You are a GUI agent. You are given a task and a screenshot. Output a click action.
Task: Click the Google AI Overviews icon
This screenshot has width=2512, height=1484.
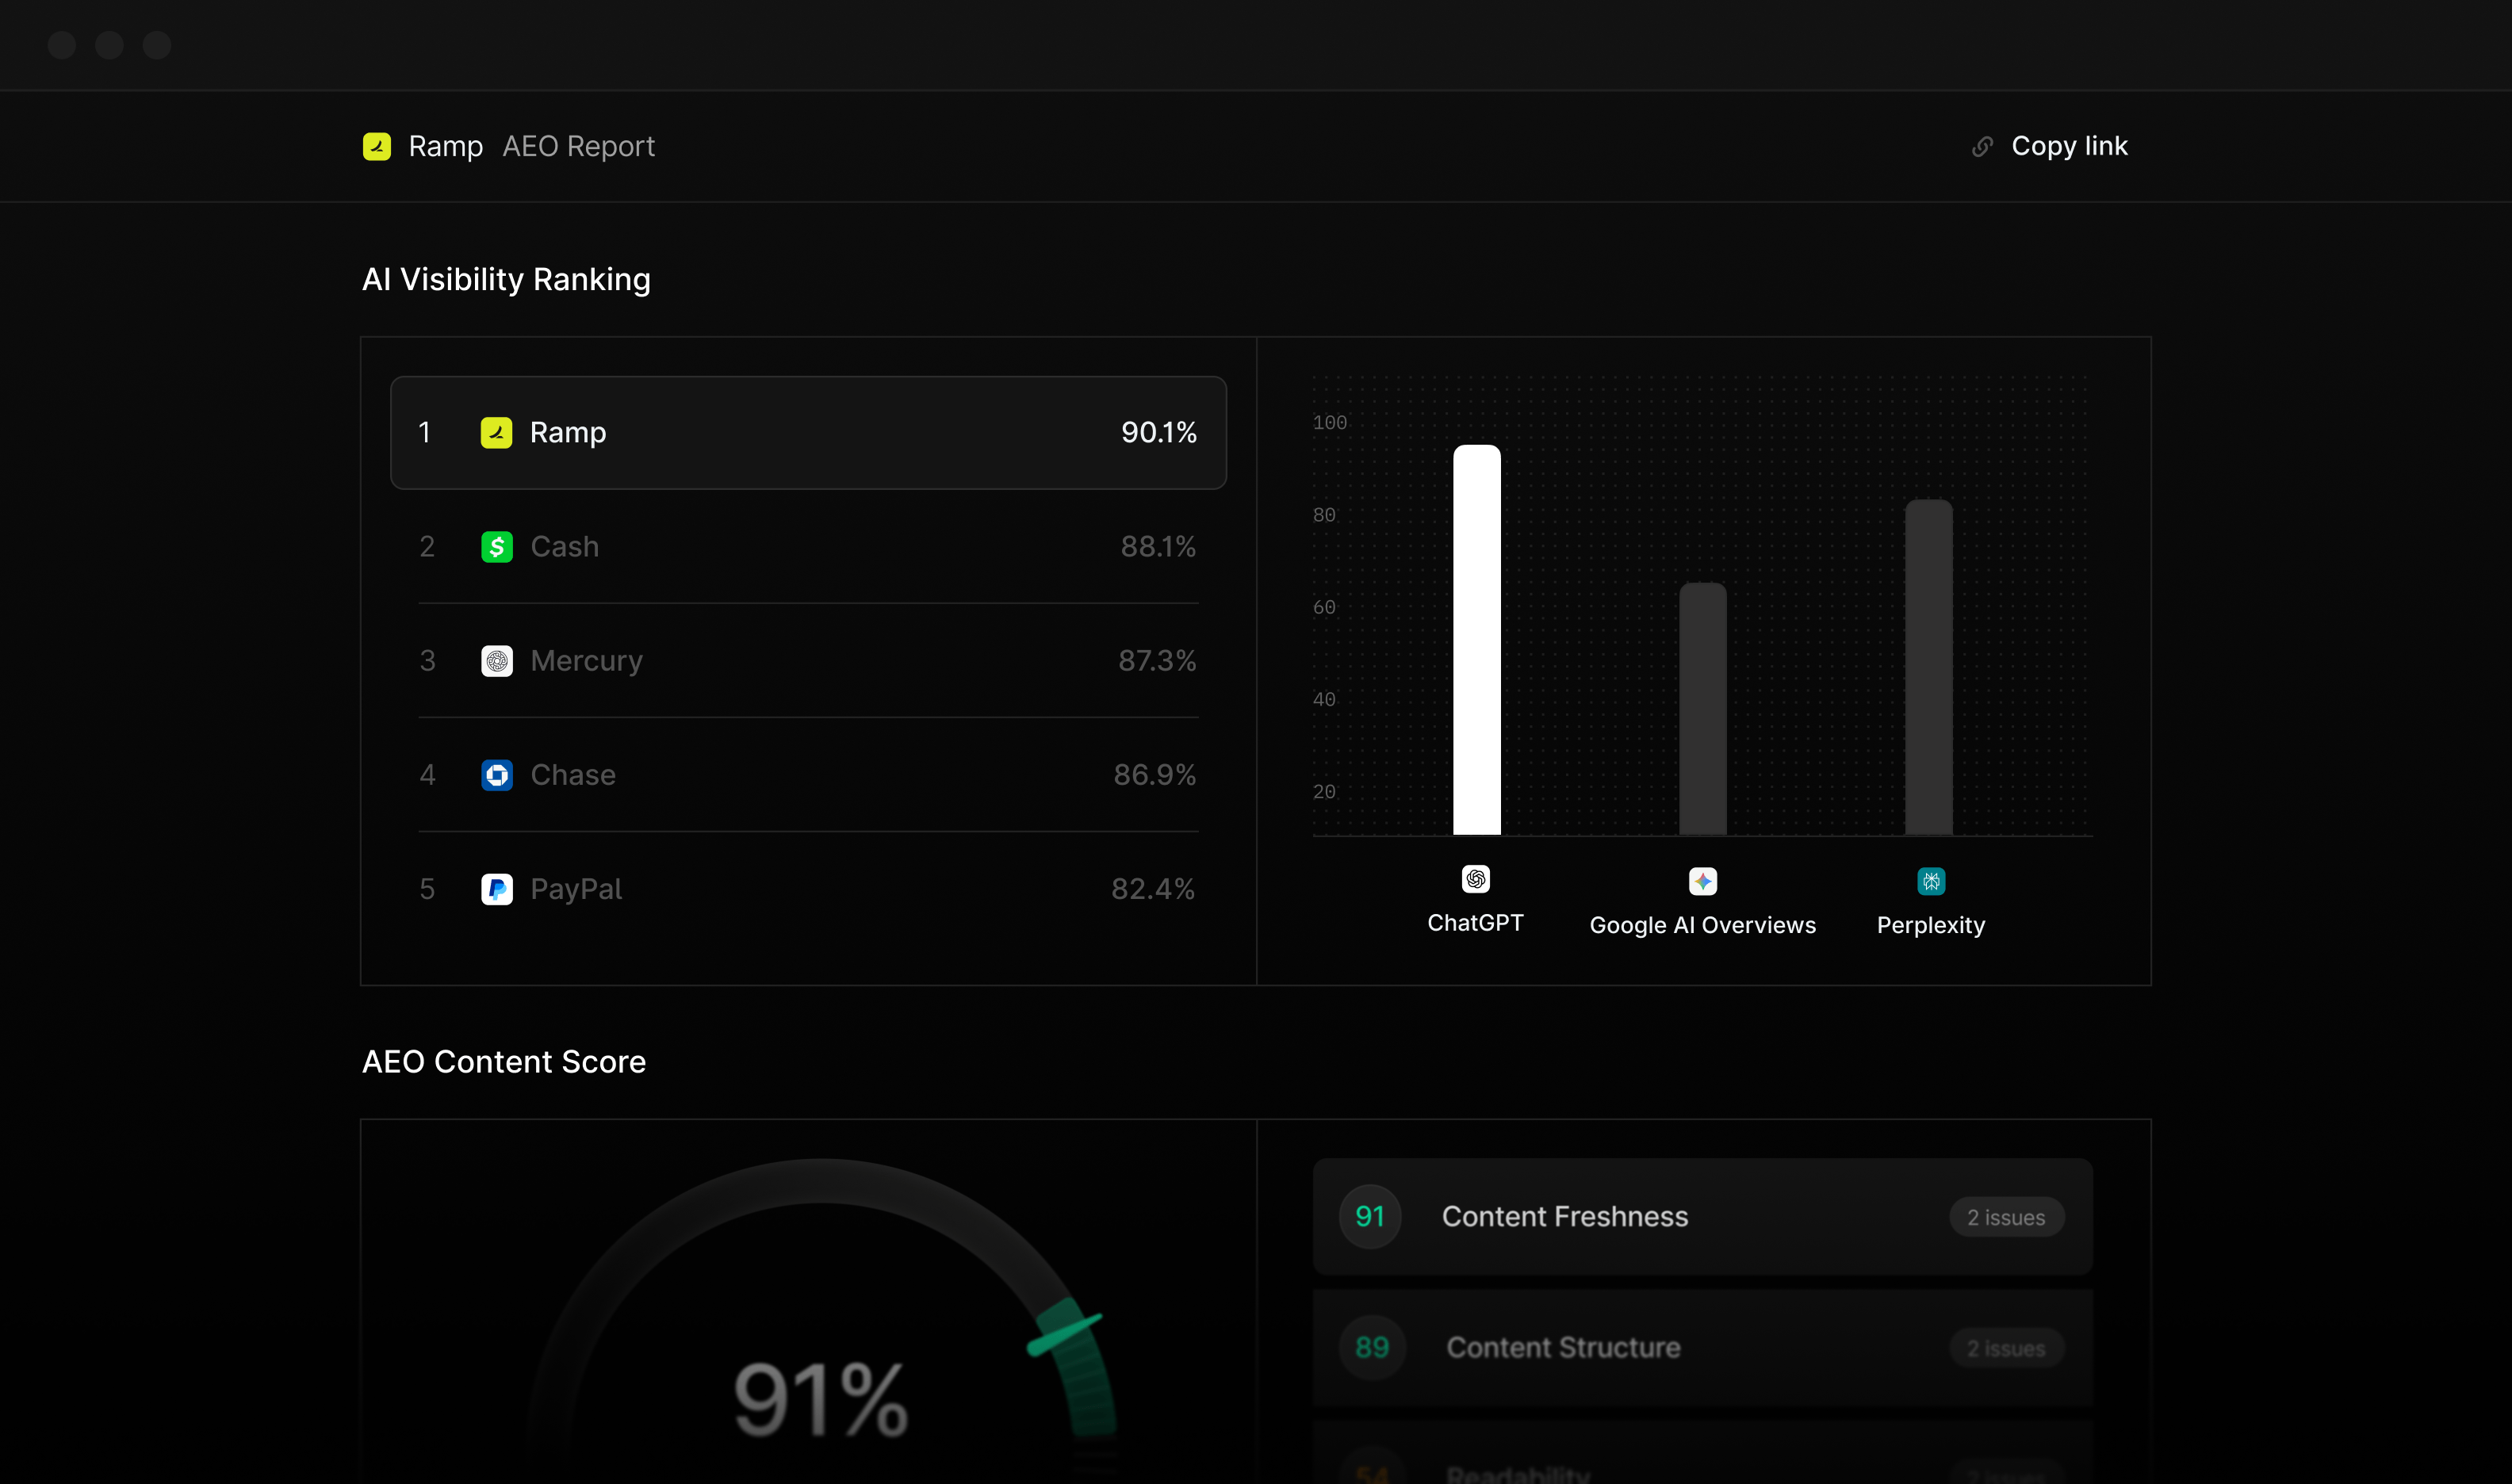coord(1702,881)
